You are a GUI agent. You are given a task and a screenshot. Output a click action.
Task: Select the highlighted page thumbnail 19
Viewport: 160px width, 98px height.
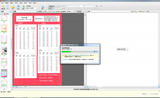(4, 73)
